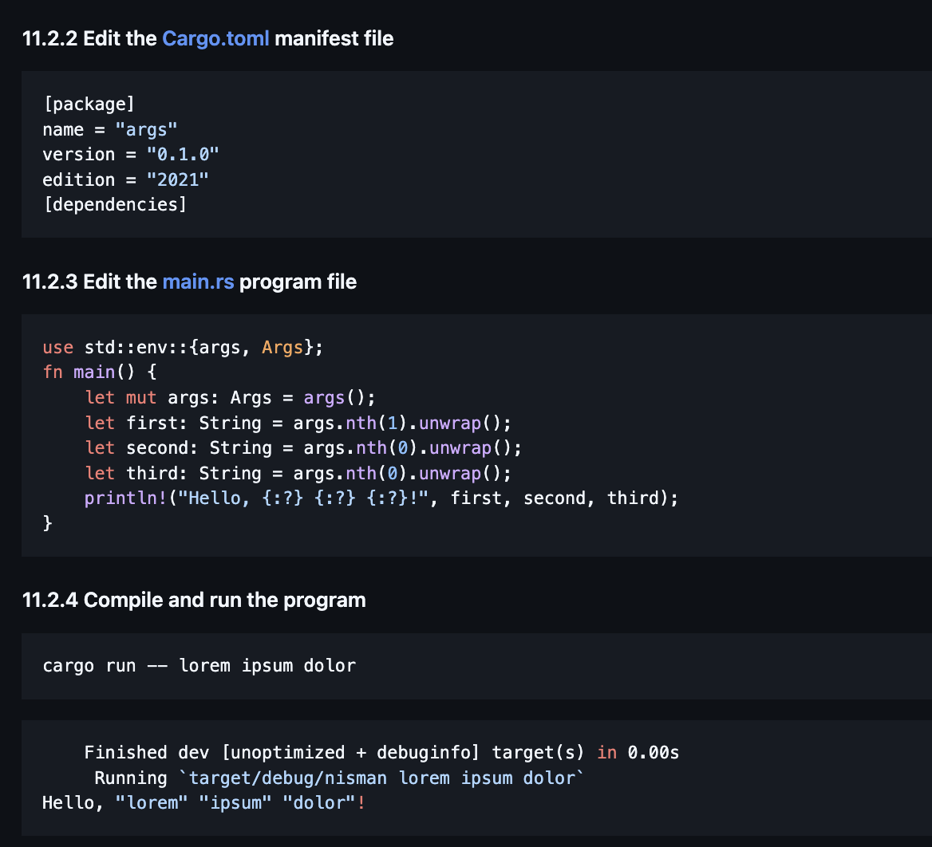
Task: Click the Finished dev output line
Action: [381, 752]
